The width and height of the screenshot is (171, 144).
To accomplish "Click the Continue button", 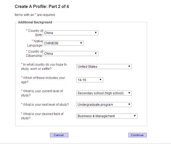I will click(x=137, y=135).
